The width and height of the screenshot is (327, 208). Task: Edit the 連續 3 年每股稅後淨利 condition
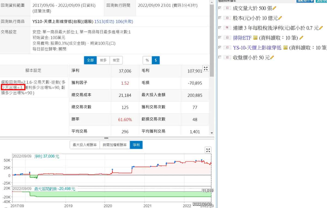point(321,28)
